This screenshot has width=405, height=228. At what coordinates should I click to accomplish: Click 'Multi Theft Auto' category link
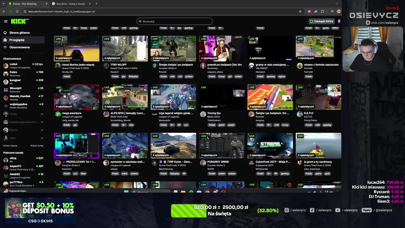tap(119, 117)
